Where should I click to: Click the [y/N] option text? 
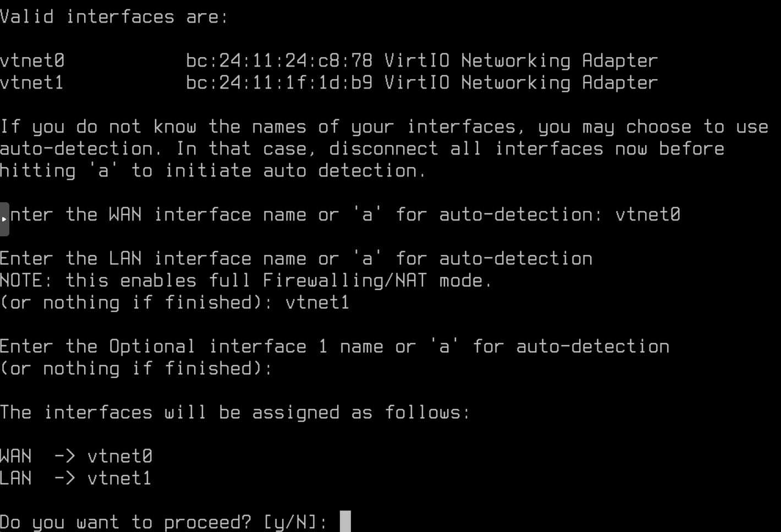[x=295, y=522]
